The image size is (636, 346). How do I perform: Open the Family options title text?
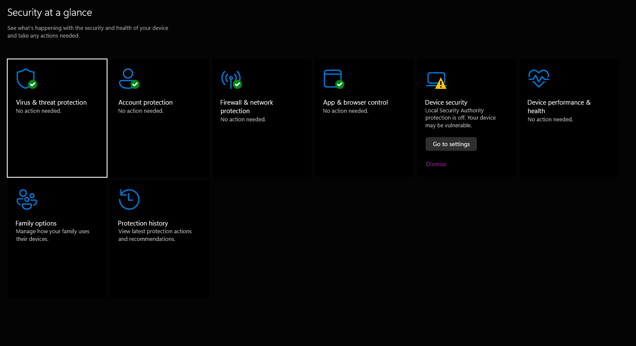(36, 223)
